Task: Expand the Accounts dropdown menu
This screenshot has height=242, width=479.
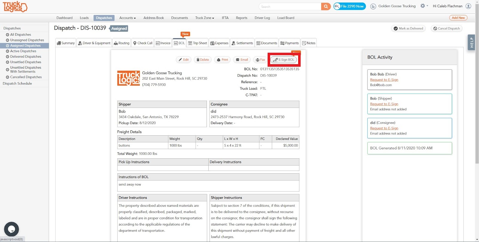Action: tap(128, 18)
